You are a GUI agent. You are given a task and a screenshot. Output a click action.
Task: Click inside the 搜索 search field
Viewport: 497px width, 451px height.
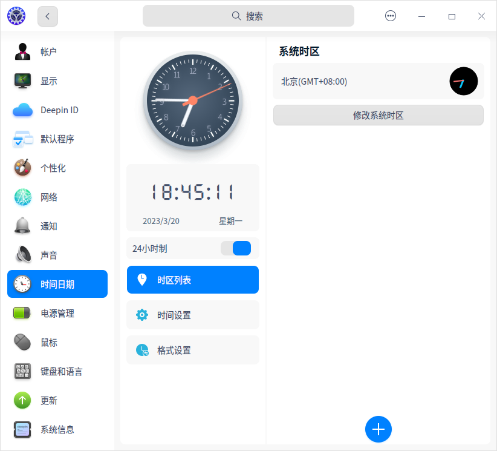[x=248, y=16]
